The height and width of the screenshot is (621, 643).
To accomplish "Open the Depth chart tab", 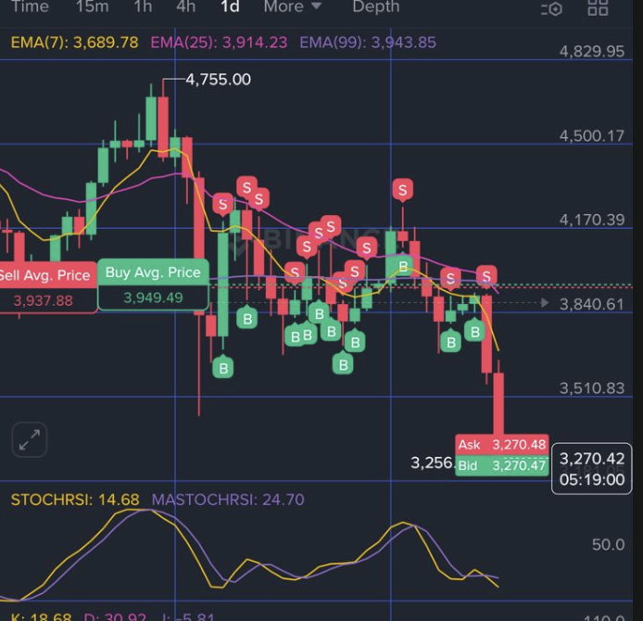I will pyautogui.click(x=375, y=6).
